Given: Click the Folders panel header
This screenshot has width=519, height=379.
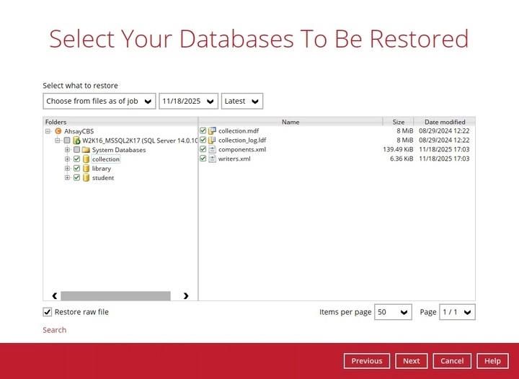Looking at the screenshot, I should coord(120,122).
